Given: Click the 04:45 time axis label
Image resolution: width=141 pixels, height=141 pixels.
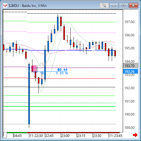Looking at the screenshot, I should [x=17, y=136].
